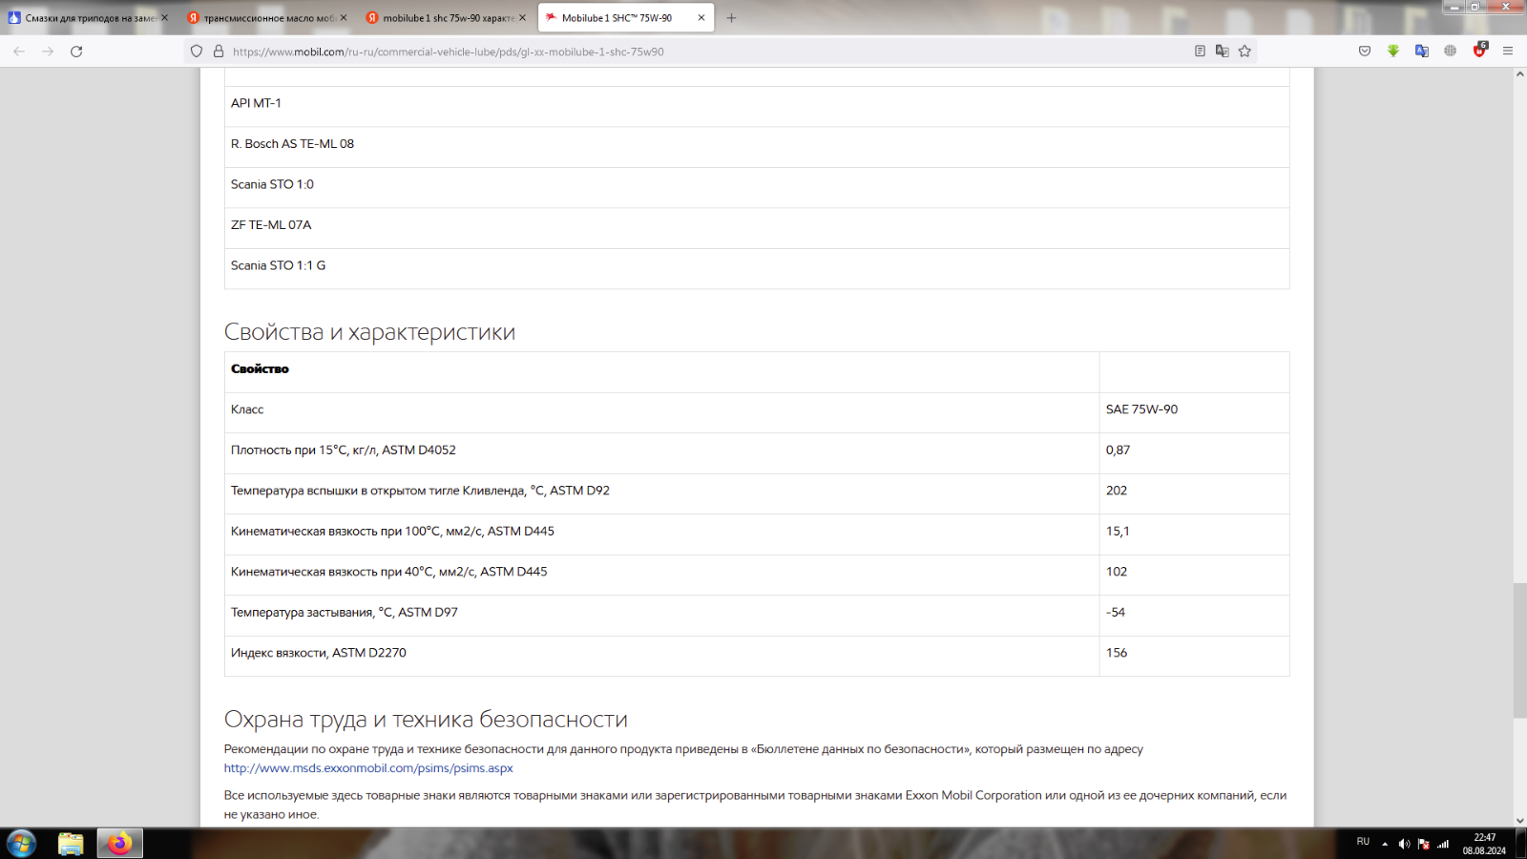The image size is (1527, 859).
Task: Open the gray globe extension
Action: [1451, 52]
